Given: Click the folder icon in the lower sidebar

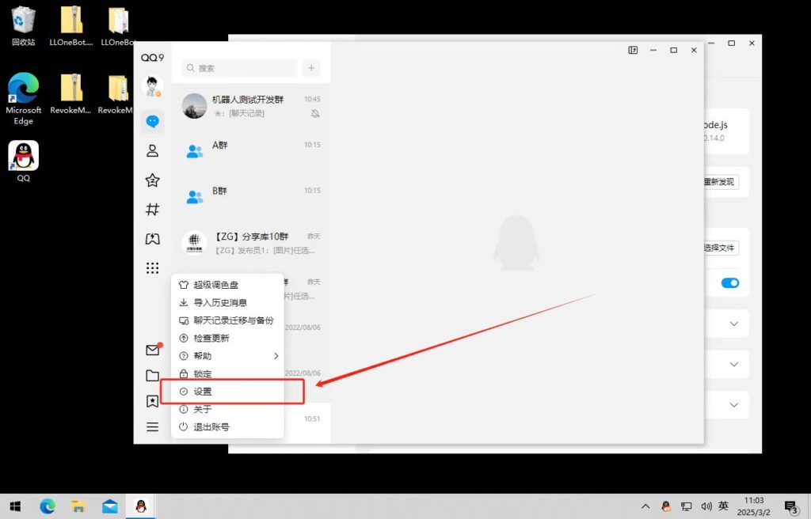Looking at the screenshot, I should tap(152, 374).
